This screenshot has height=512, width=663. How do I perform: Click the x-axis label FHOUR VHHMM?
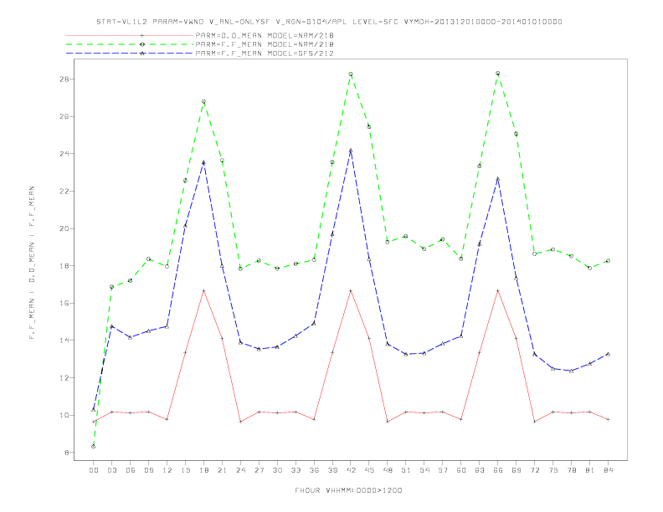tap(348, 490)
